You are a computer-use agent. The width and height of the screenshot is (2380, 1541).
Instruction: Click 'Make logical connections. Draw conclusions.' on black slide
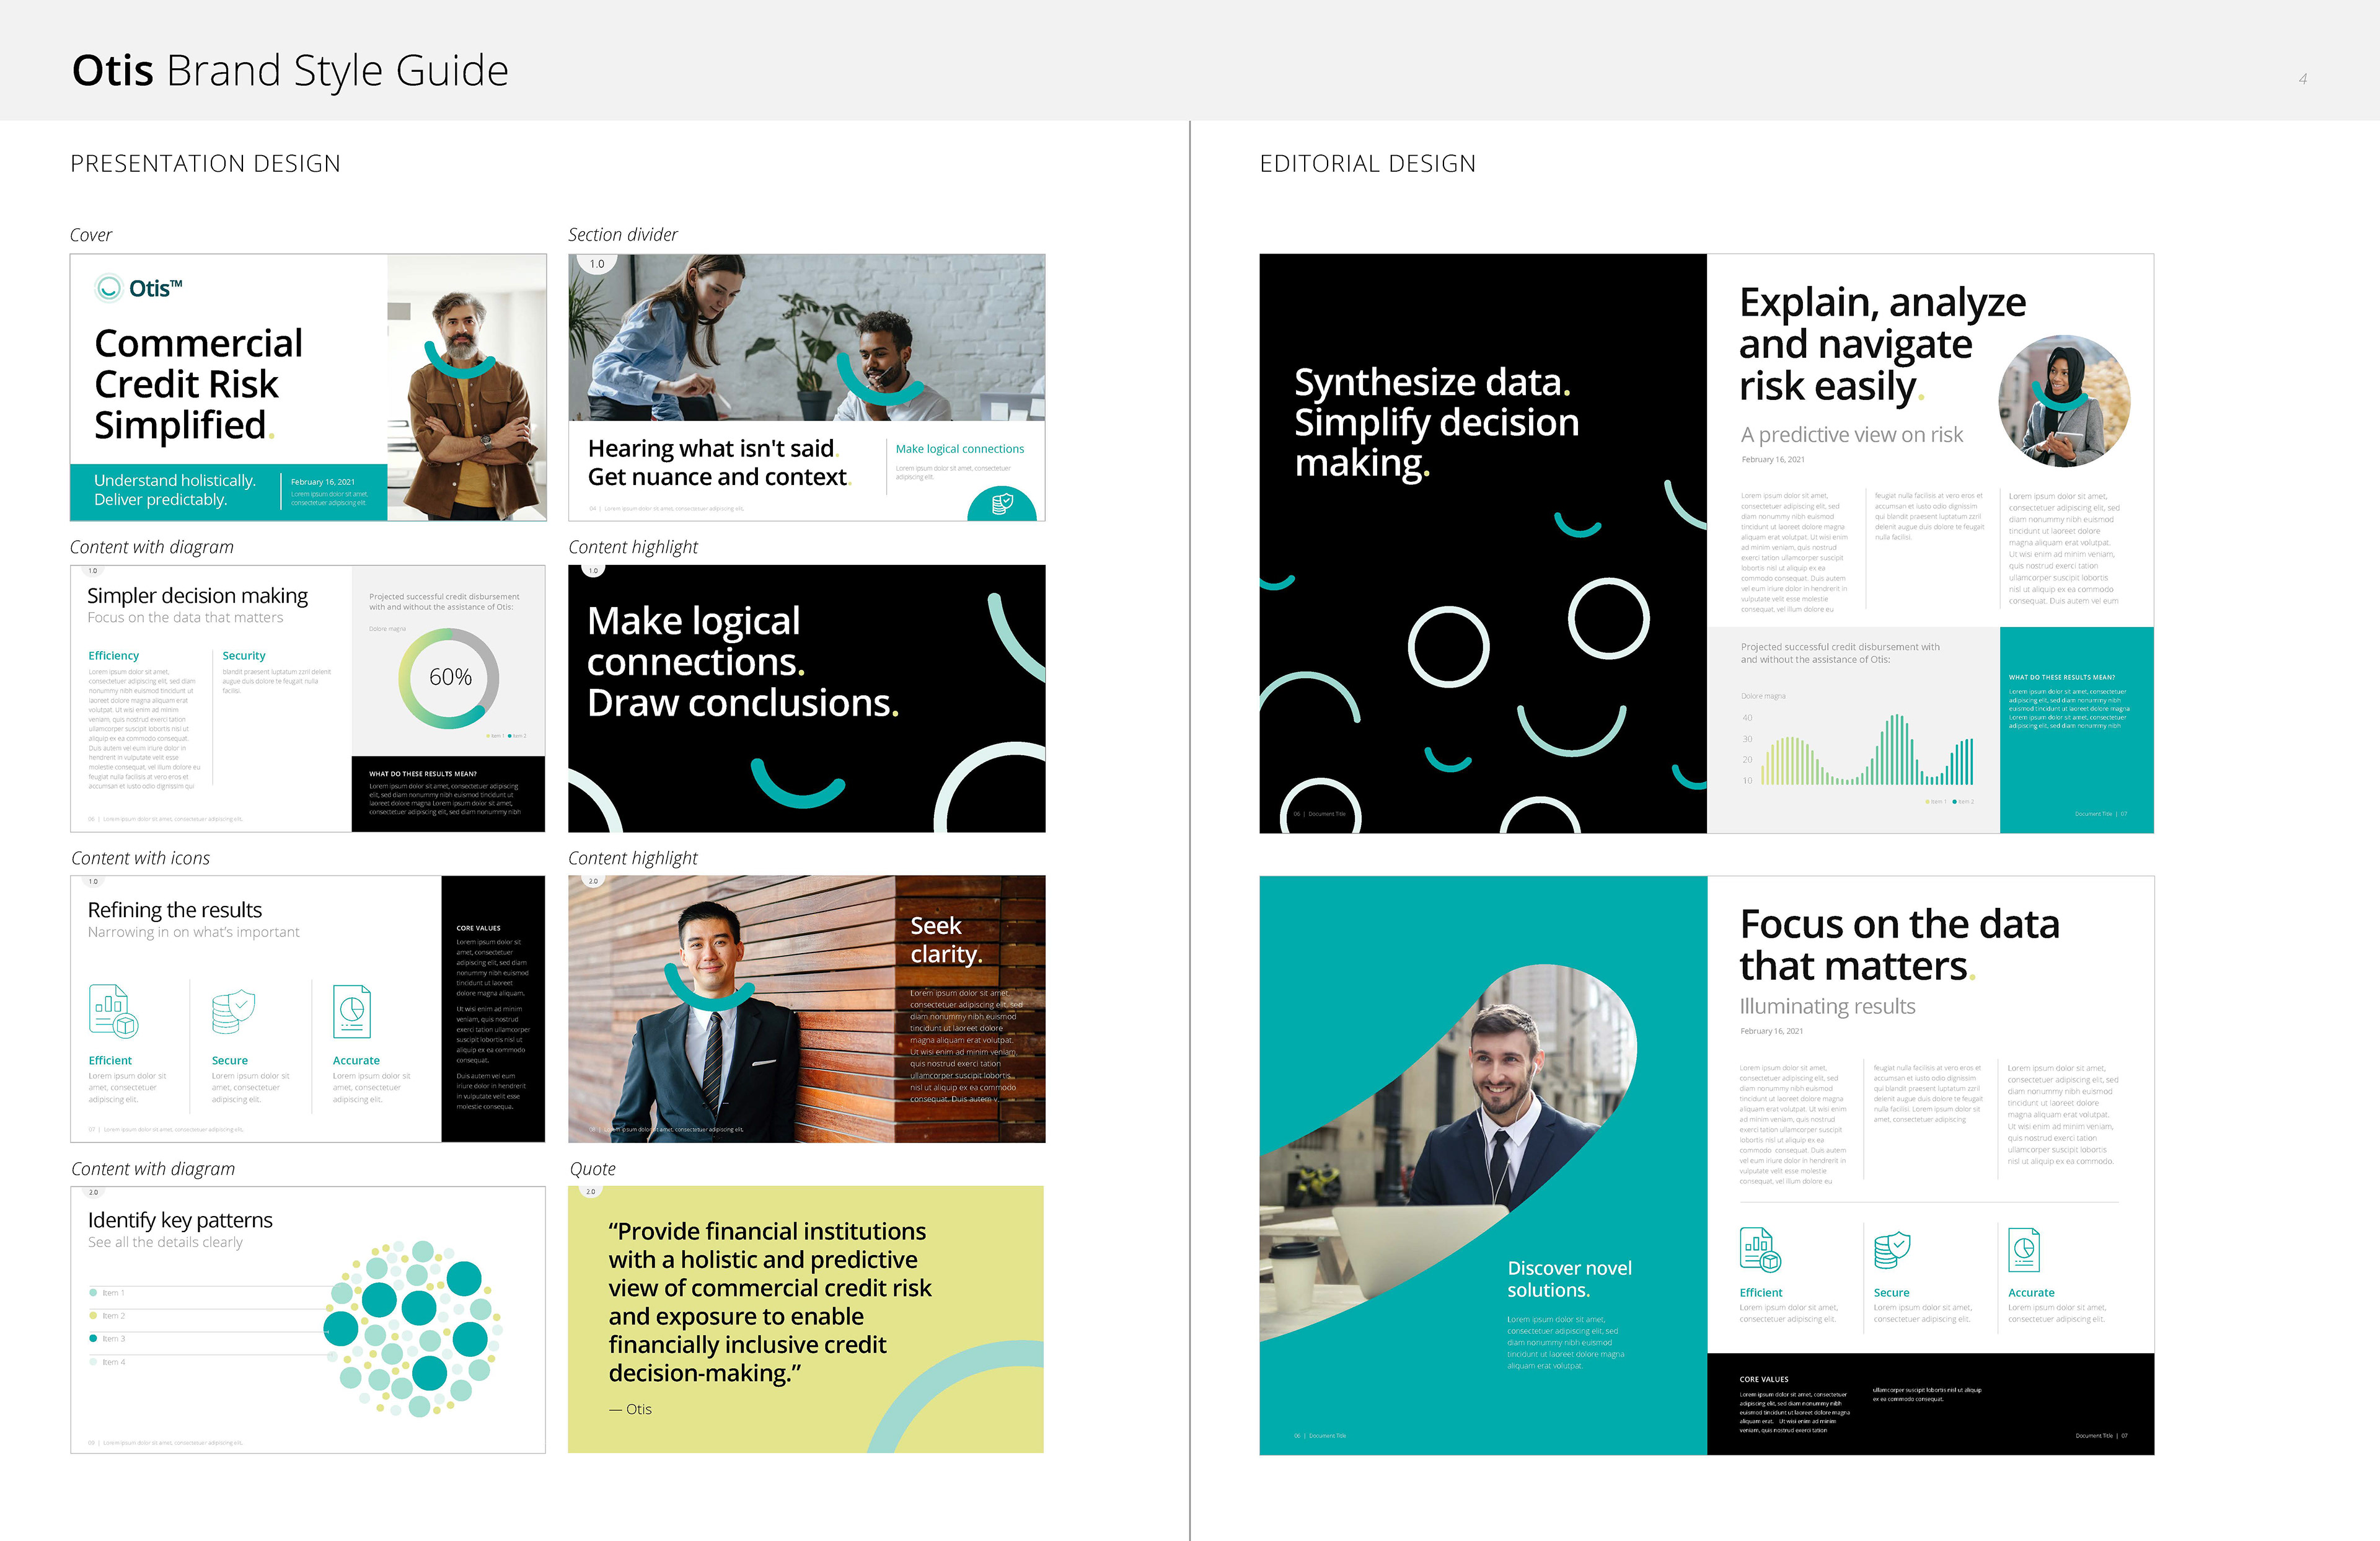pyautogui.click(x=743, y=662)
